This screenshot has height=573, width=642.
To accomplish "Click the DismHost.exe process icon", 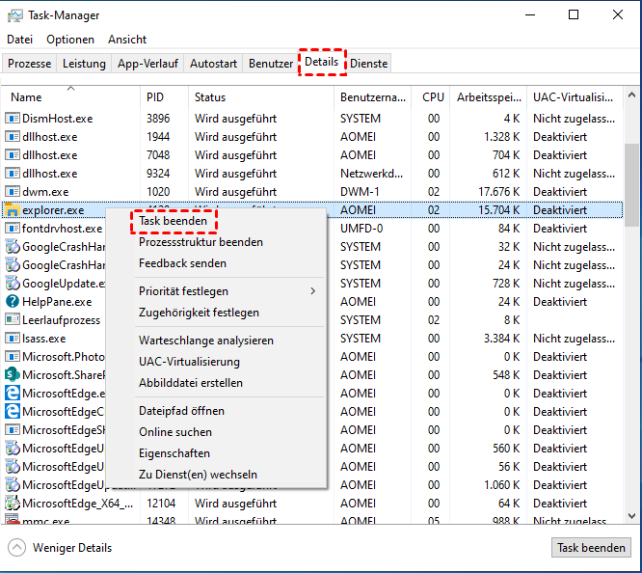I will tap(13, 119).
